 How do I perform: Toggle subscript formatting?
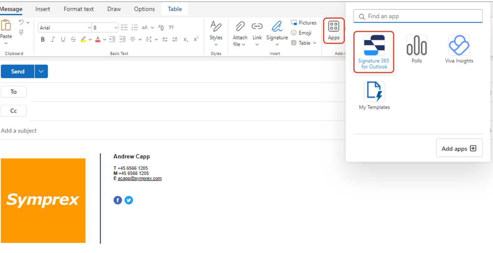coord(186,39)
